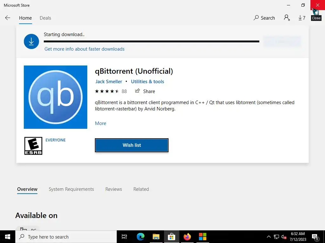Go back with the arrow icon

(8, 18)
